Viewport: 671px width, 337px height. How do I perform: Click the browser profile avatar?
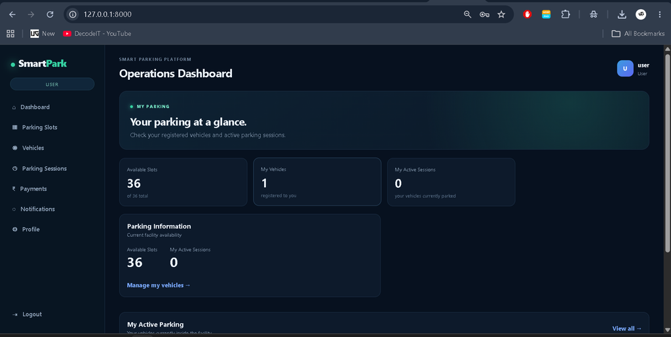coord(641,14)
